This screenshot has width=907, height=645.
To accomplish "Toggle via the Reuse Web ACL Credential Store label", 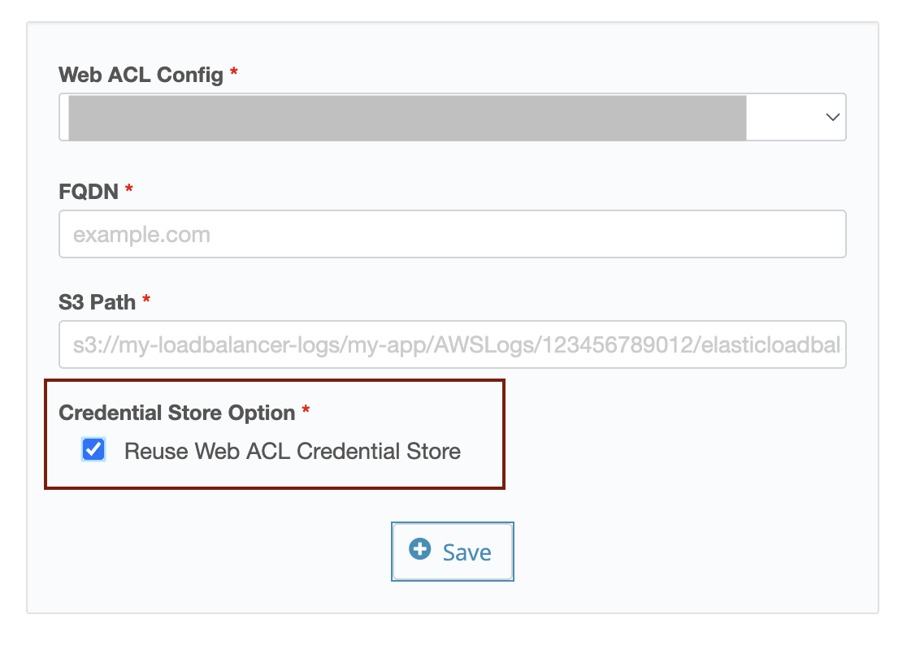I will pos(292,452).
